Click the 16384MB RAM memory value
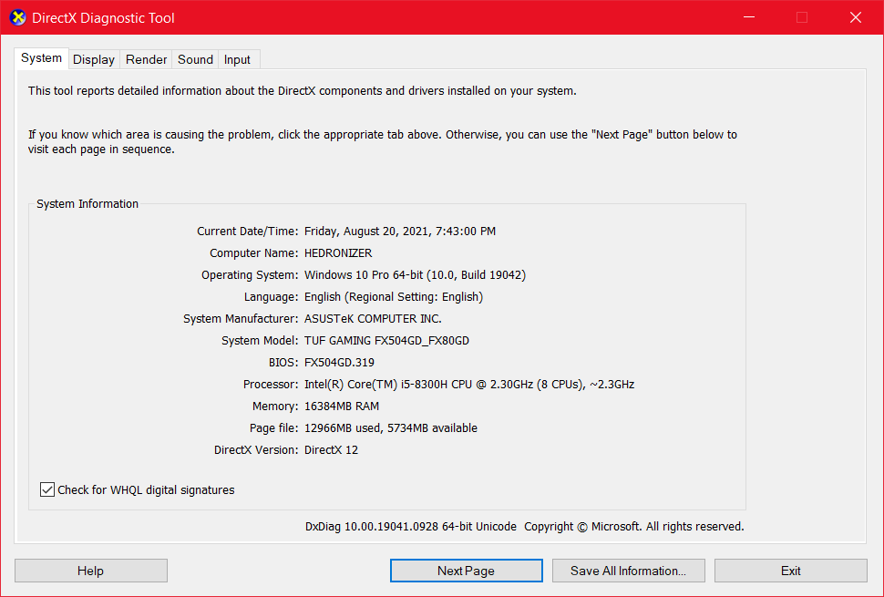This screenshot has width=884, height=597. [342, 406]
